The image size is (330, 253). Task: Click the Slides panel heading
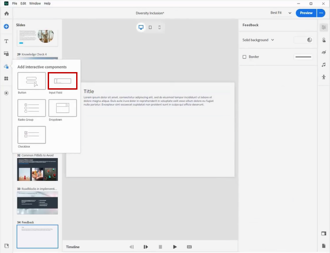click(x=21, y=25)
